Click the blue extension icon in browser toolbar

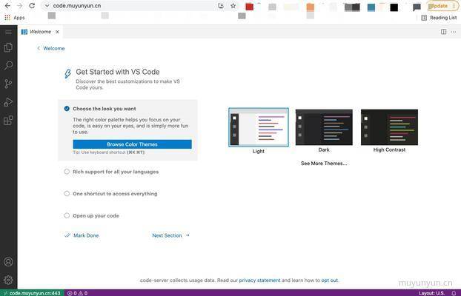point(371,7)
